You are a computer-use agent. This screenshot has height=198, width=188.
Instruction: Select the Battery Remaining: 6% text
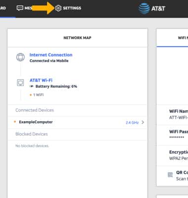point(56,86)
